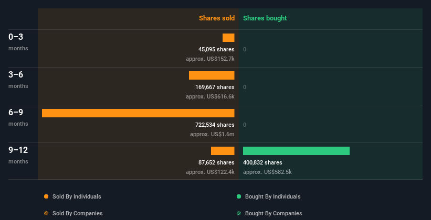
Task: Click the green Bought By Individuals legend dot
Action: click(x=239, y=196)
